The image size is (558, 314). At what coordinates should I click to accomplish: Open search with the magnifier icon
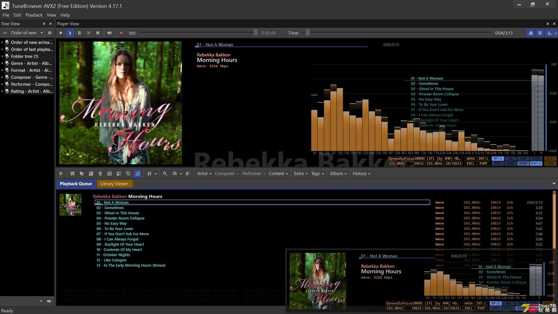click(165, 174)
